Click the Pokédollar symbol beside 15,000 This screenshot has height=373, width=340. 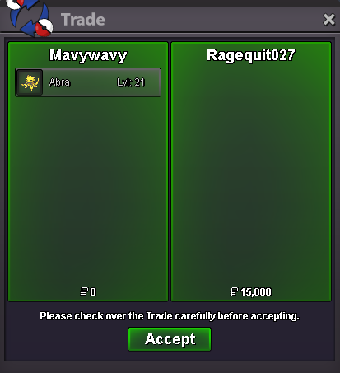[x=234, y=291]
